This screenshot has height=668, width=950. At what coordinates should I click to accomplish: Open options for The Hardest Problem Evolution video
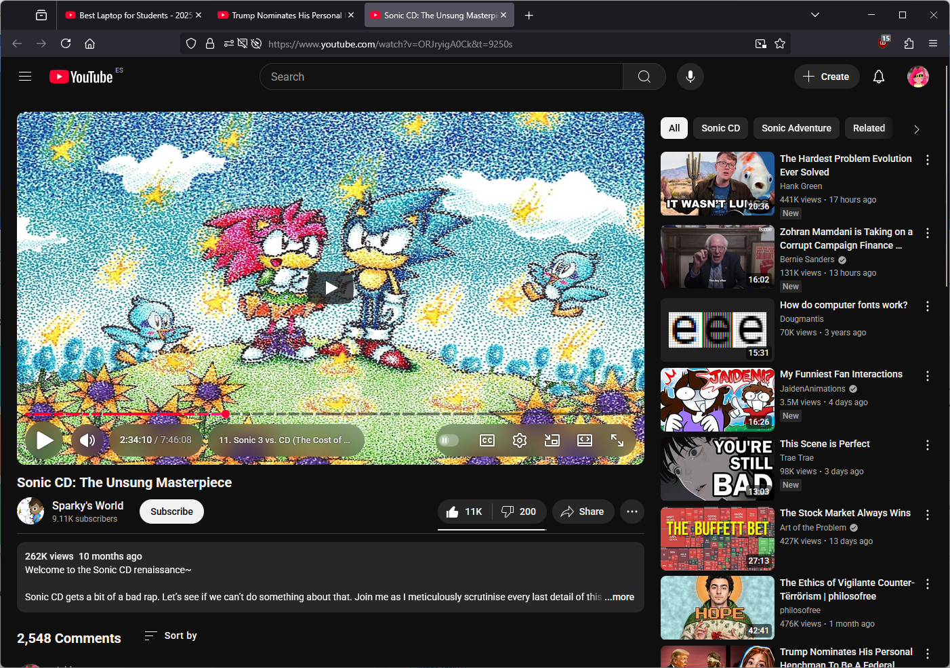coord(928,160)
